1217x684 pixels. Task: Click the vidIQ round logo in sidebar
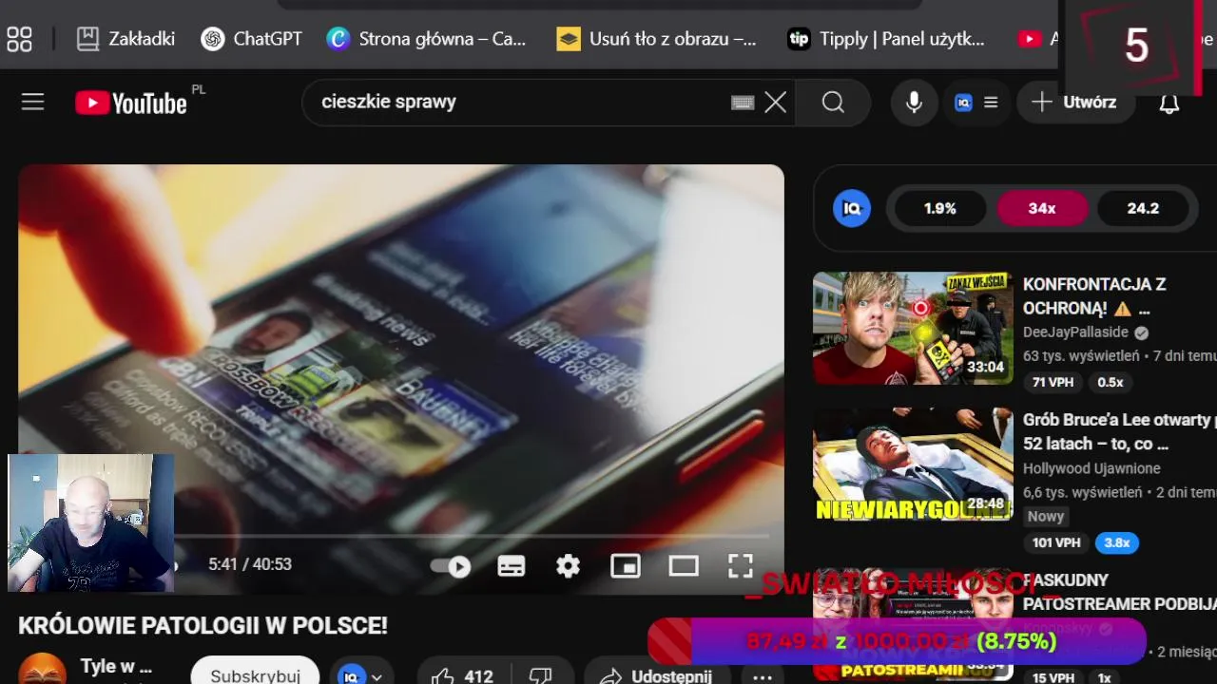(x=852, y=208)
